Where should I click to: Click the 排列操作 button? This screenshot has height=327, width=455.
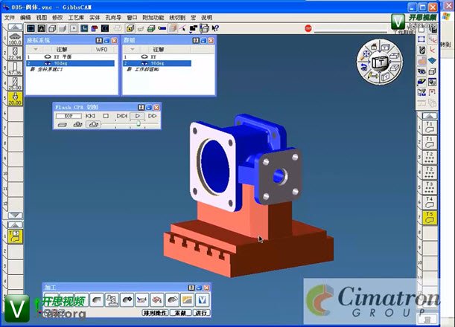pyautogui.click(x=155, y=313)
